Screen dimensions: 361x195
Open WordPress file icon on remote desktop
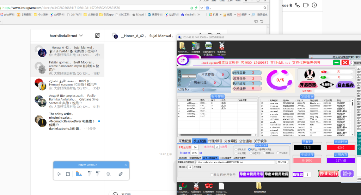(x=221, y=188)
